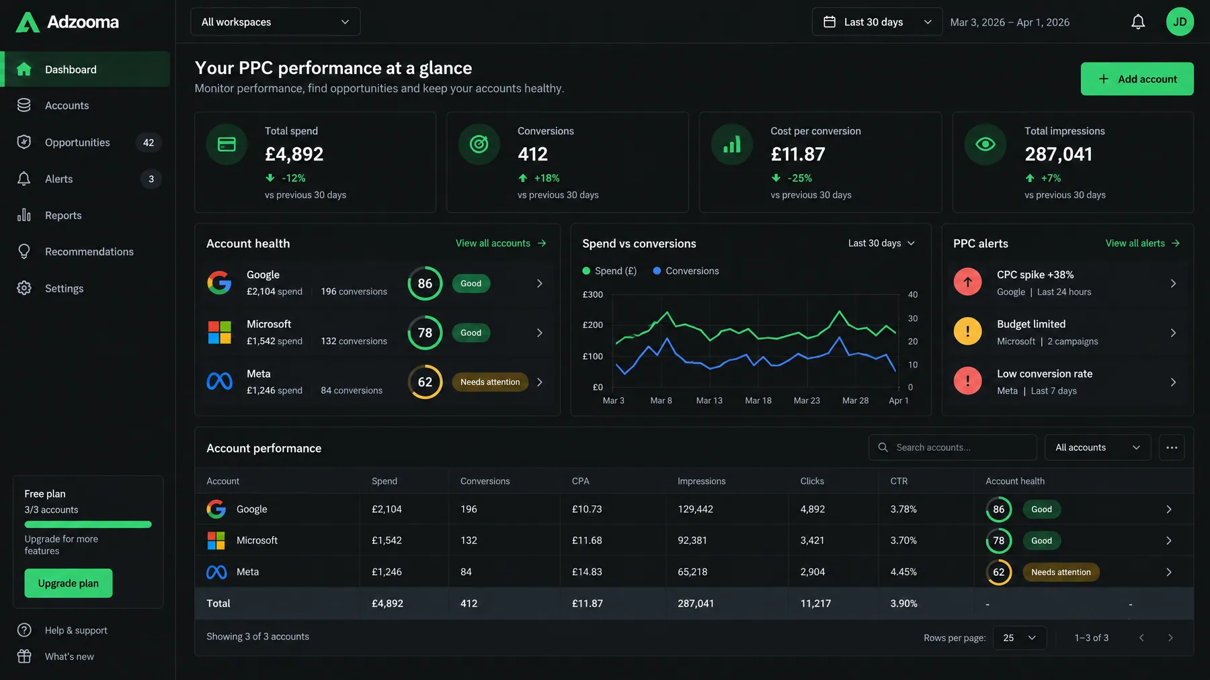Click the CPC spike red arrow icon

point(968,282)
